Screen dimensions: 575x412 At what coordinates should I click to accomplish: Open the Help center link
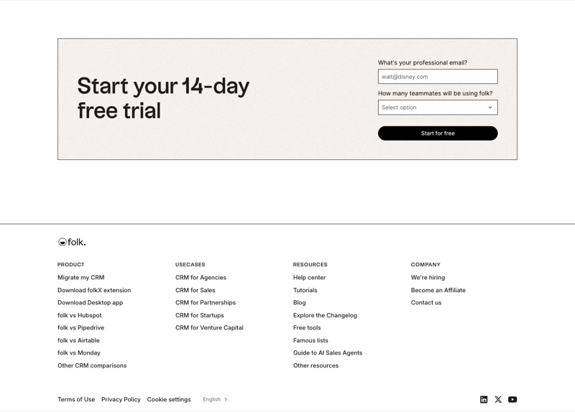310,277
